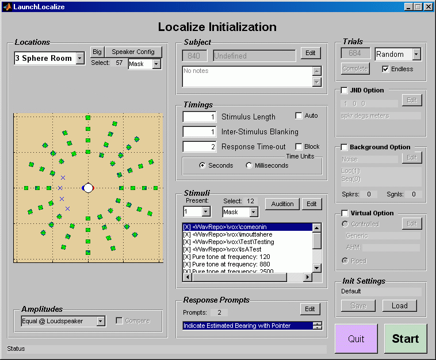Select the Milliseconds radio button
Image resolution: width=436 pixels, height=360 pixels.
(x=249, y=165)
